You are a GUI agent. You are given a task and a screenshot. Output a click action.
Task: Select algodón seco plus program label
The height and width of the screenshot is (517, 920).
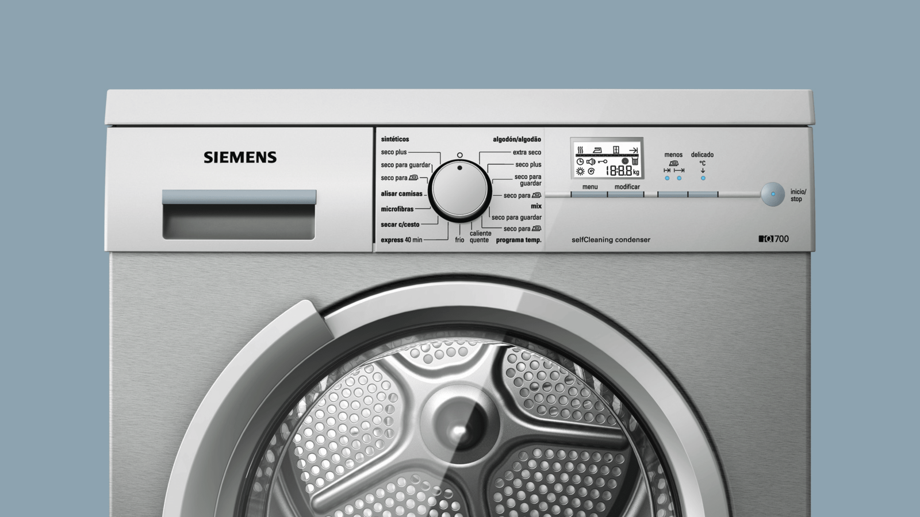528,164
